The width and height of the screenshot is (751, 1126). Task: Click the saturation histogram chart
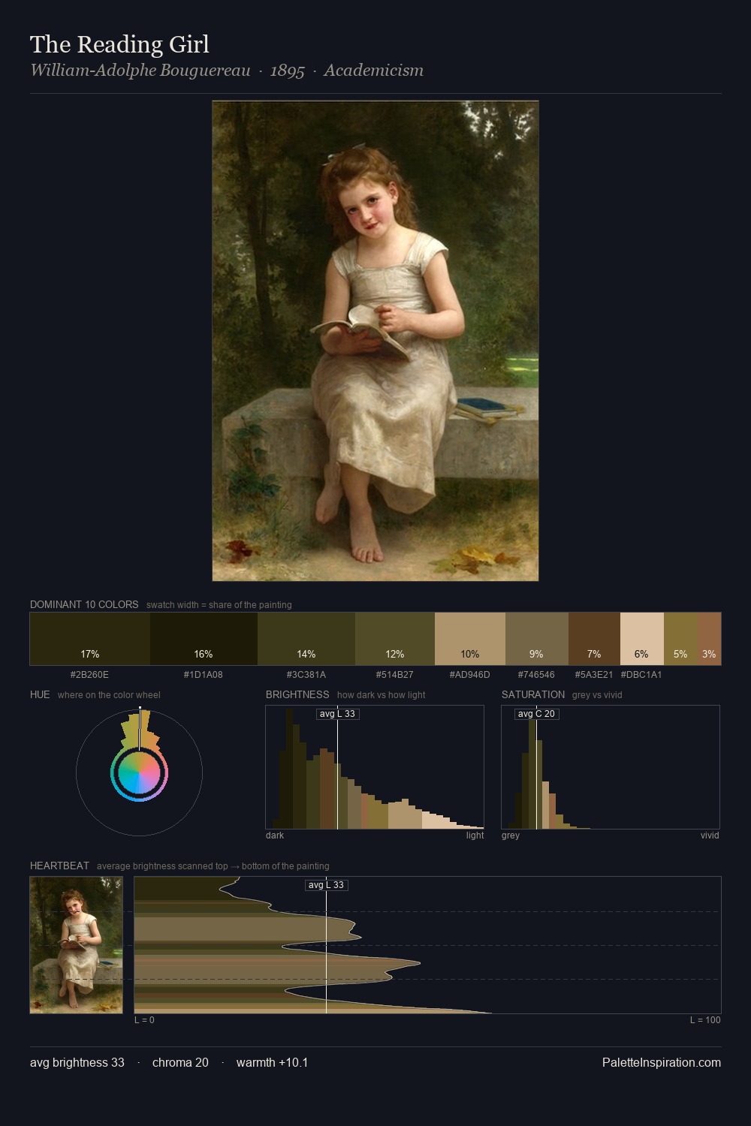tap(611, 767)
